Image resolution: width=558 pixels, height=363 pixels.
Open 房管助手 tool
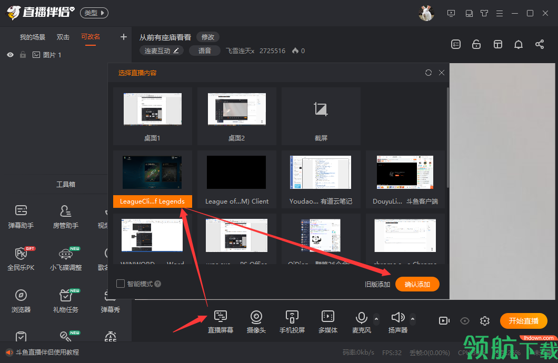65,217
